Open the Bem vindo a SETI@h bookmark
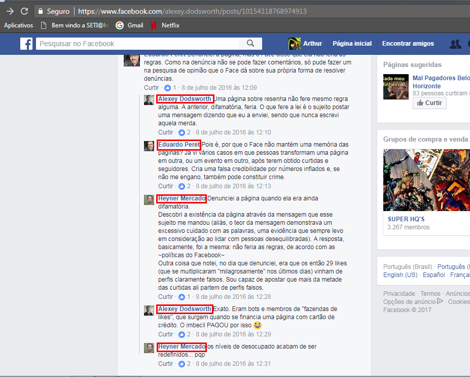 [75, 25]
